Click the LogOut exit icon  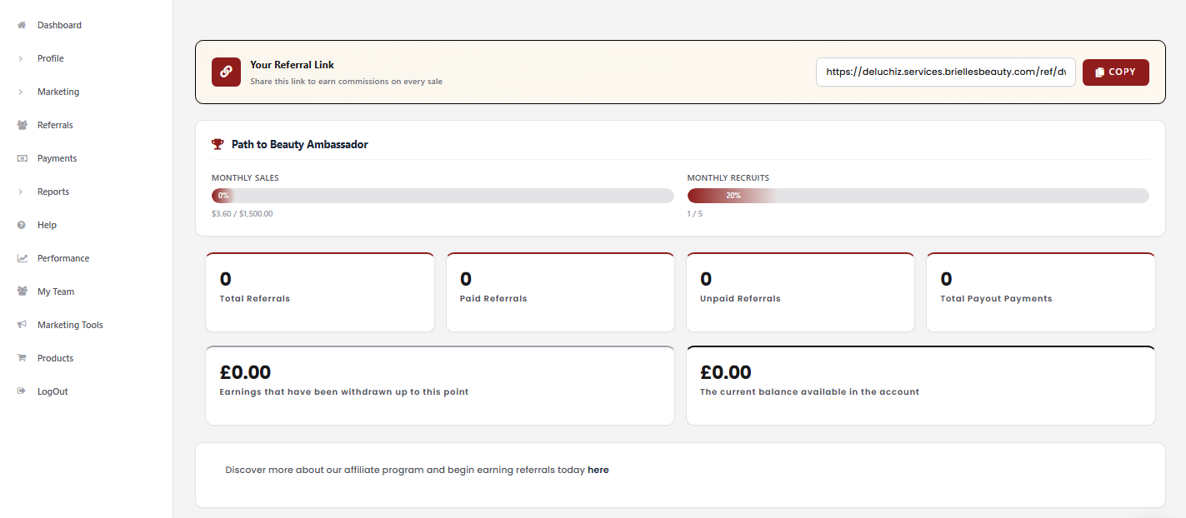22,391
